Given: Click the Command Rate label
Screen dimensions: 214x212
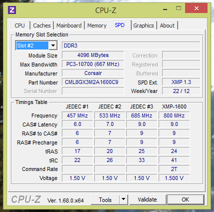Looking at the screenshot, I should (40, 169).
